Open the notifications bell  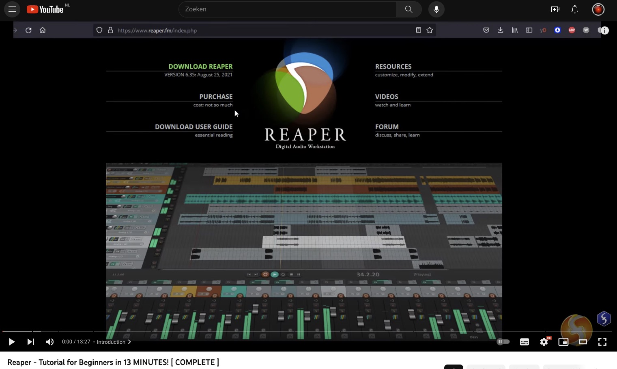575,9
